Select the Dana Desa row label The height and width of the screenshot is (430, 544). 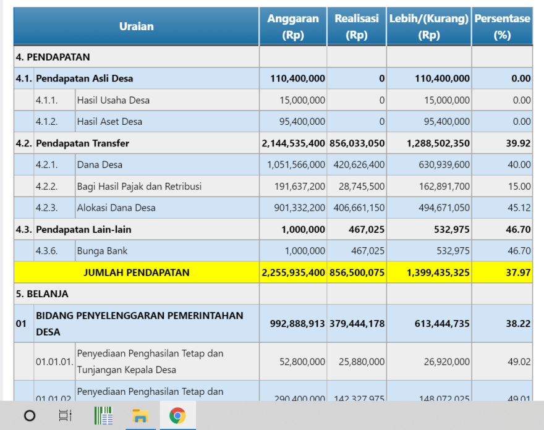coord(100,165)
